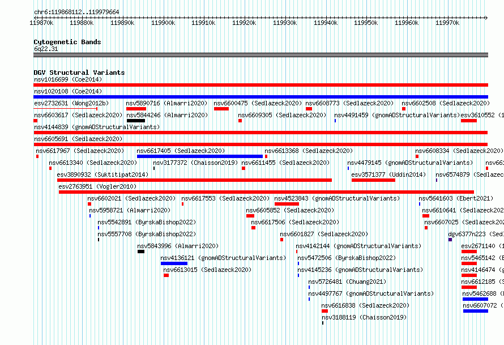This screenshot has height=345, width=504.
Task: Click the red bar under nsv6603617
Action: point(35,121)
